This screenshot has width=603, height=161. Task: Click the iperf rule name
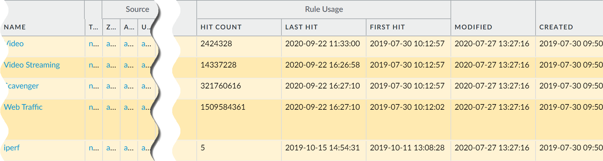click(x=12, y=148)
